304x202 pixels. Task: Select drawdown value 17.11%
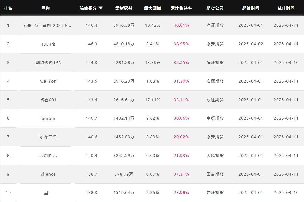(153, 100)
